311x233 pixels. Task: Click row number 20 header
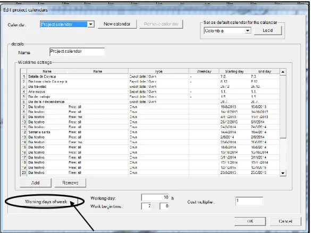coord(24,173)
